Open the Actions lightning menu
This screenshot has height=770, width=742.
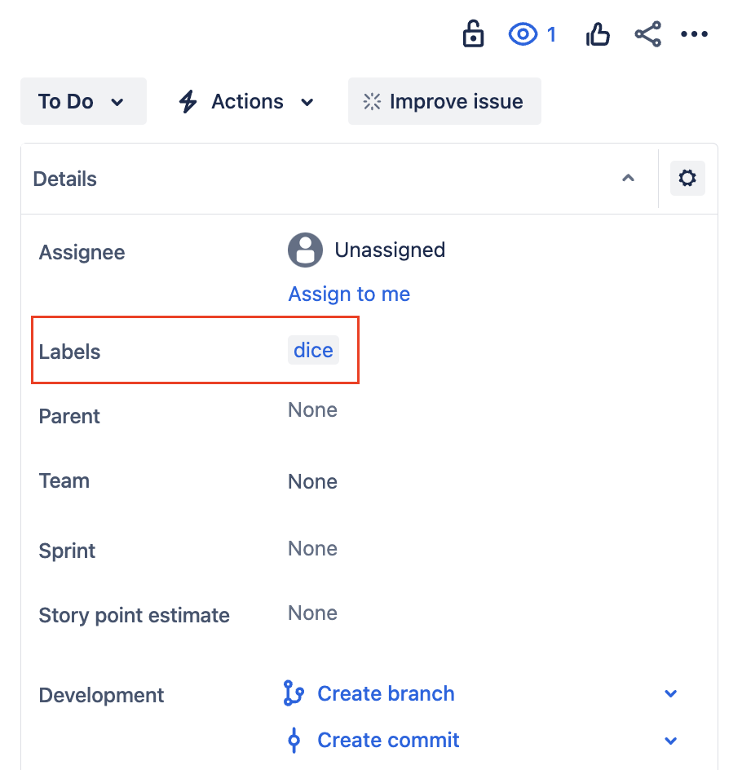pyautogui.click(x=246, y=102)
